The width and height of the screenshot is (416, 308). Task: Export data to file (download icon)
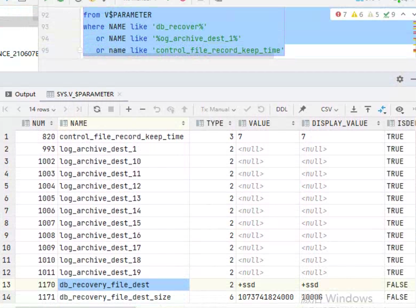click(354, 109)
